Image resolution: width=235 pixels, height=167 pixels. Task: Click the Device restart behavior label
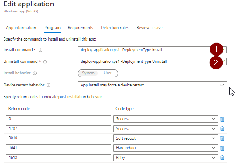24,85
